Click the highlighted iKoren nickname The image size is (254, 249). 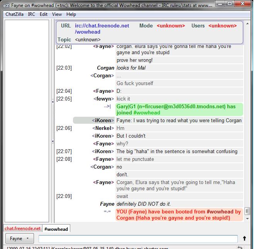point(103,120)
